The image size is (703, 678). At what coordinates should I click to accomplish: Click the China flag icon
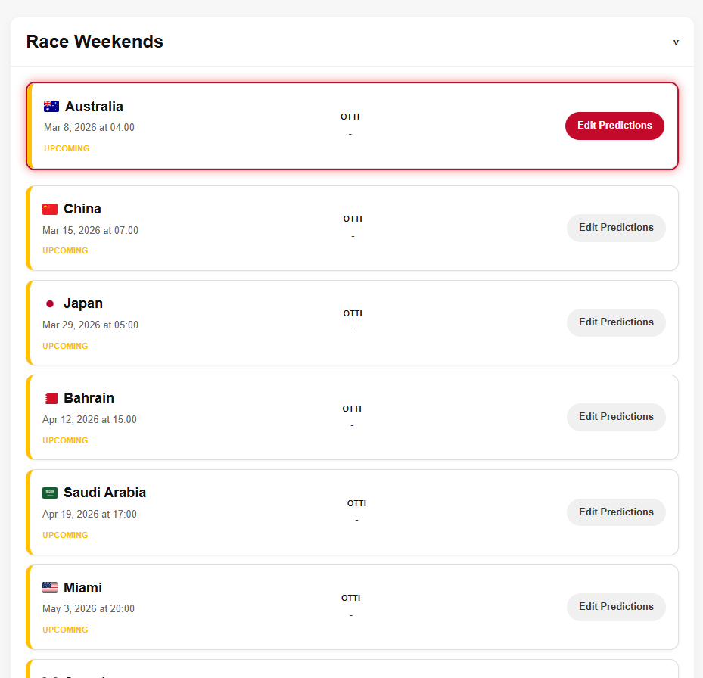click(50, 209)
